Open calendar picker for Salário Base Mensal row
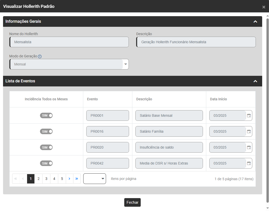This screenshot has width=269, height=211. pos(249,115)
